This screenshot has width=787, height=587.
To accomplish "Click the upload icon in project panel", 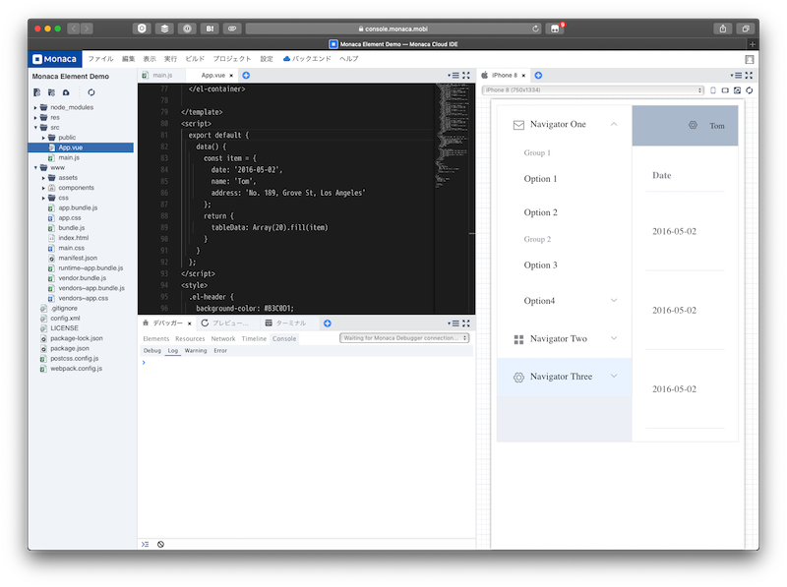I will (66, 92).
